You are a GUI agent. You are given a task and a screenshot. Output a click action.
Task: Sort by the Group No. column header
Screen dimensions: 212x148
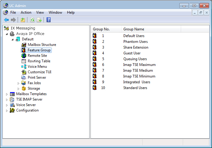[106, 29]
